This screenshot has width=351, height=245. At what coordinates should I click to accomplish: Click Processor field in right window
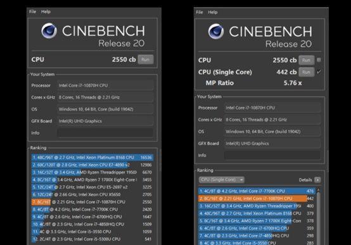coord(272,108)
